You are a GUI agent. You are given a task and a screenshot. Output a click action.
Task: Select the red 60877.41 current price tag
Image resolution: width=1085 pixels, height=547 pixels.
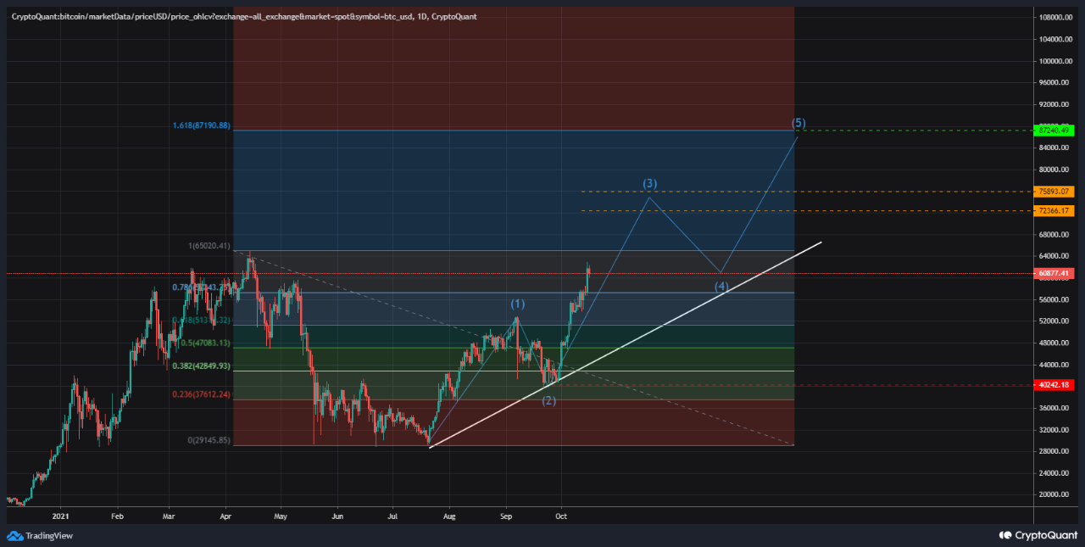(1054, 273)
